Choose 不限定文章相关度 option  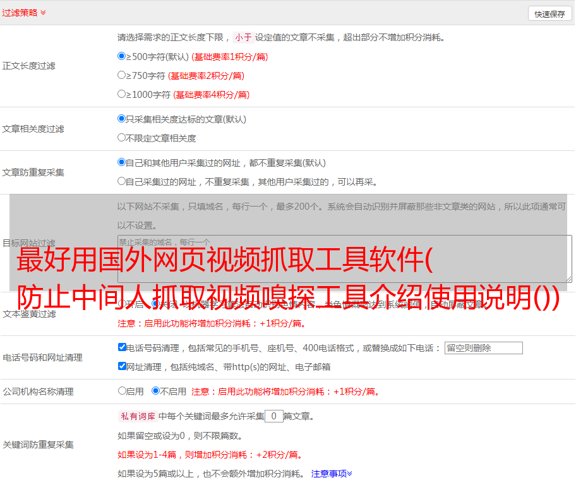point(122,138)
